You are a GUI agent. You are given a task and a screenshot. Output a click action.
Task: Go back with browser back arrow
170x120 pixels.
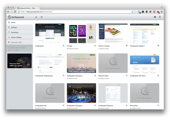pos(8,12)
